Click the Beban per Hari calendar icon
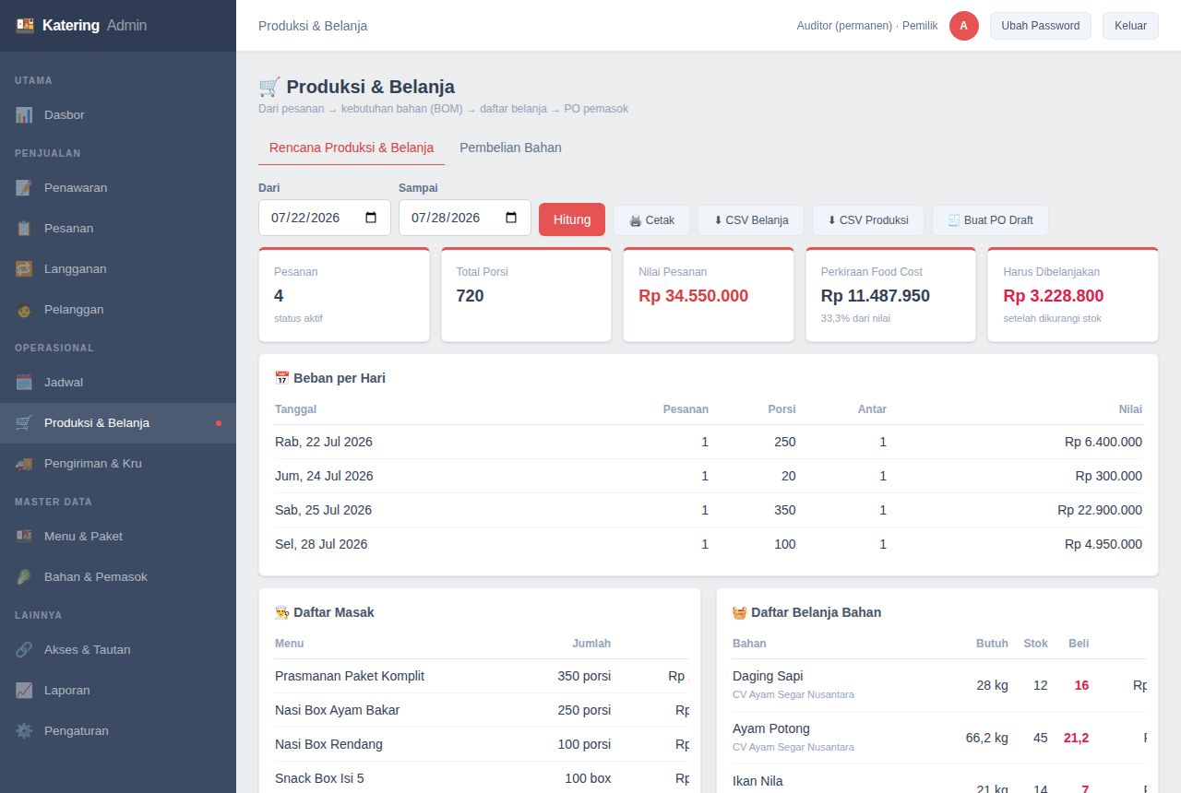This screenshot has height=793, width=1181. pyautogui.click(x=282, y=378)
